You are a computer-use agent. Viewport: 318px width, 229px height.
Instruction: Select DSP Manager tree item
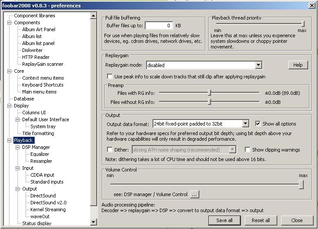pyautogui.click(x=36, y=147)
